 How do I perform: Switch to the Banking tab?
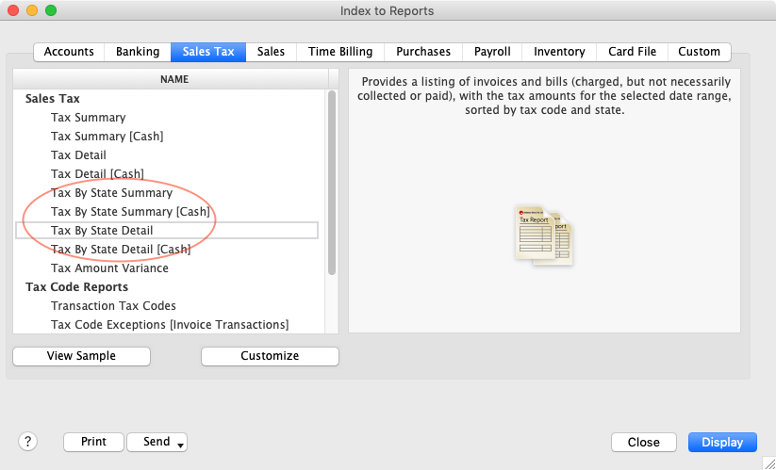[x=138, y=52]
